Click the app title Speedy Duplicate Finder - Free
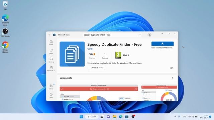214x120 pixels. tap(114, 44)
